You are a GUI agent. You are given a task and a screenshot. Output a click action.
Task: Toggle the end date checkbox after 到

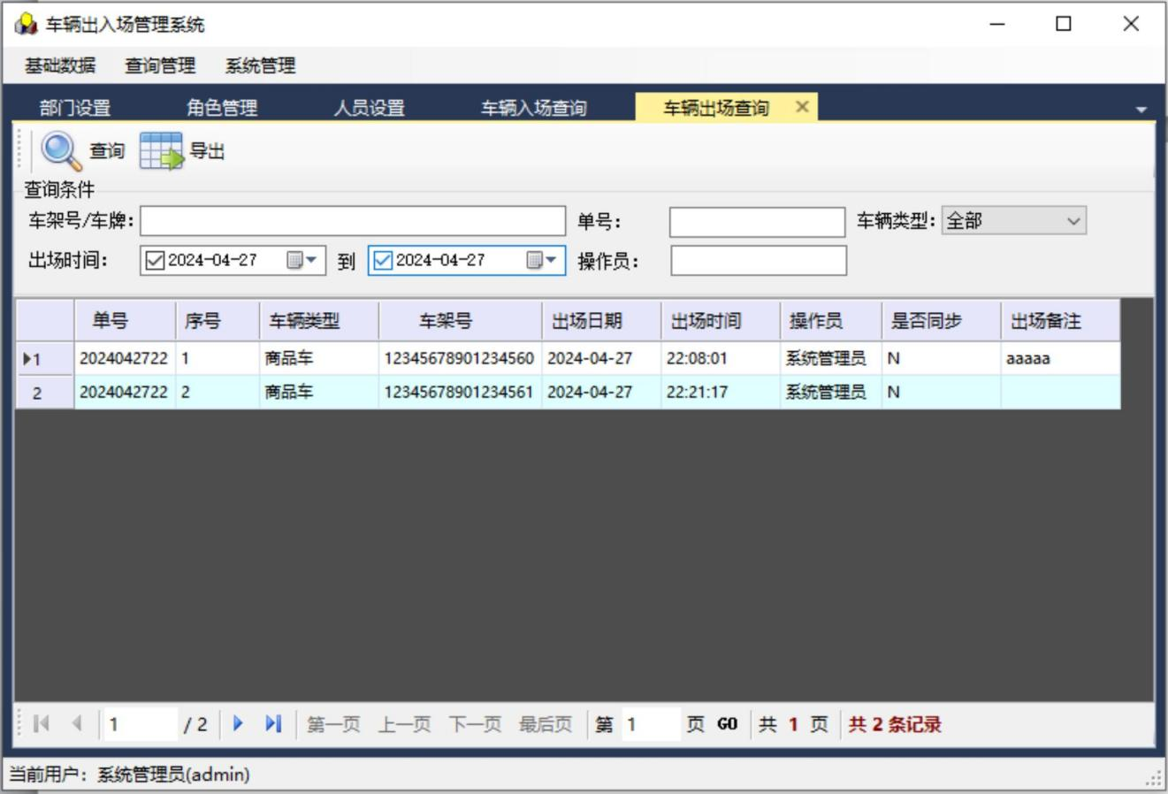[x=383, y=260]
